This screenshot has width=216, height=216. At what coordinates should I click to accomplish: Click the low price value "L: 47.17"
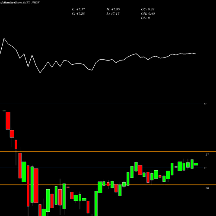pyautogui.click(x=113, y=14)
